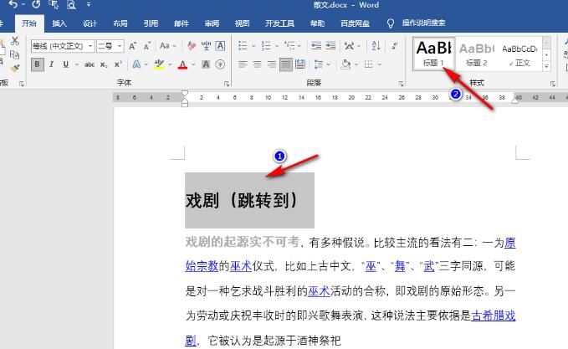This screenshot has width=568, height=349.
Task: Expand the styles gallery more arrow
Action: 547,66
